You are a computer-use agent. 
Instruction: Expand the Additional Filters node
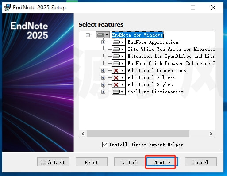click(x=103, y=77)
